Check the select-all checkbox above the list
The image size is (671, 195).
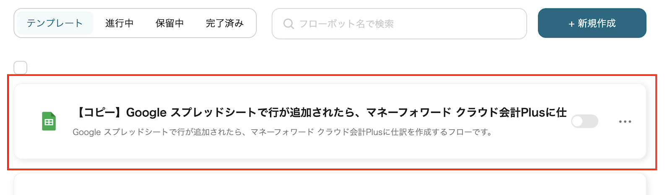click(x=21, y=67)
